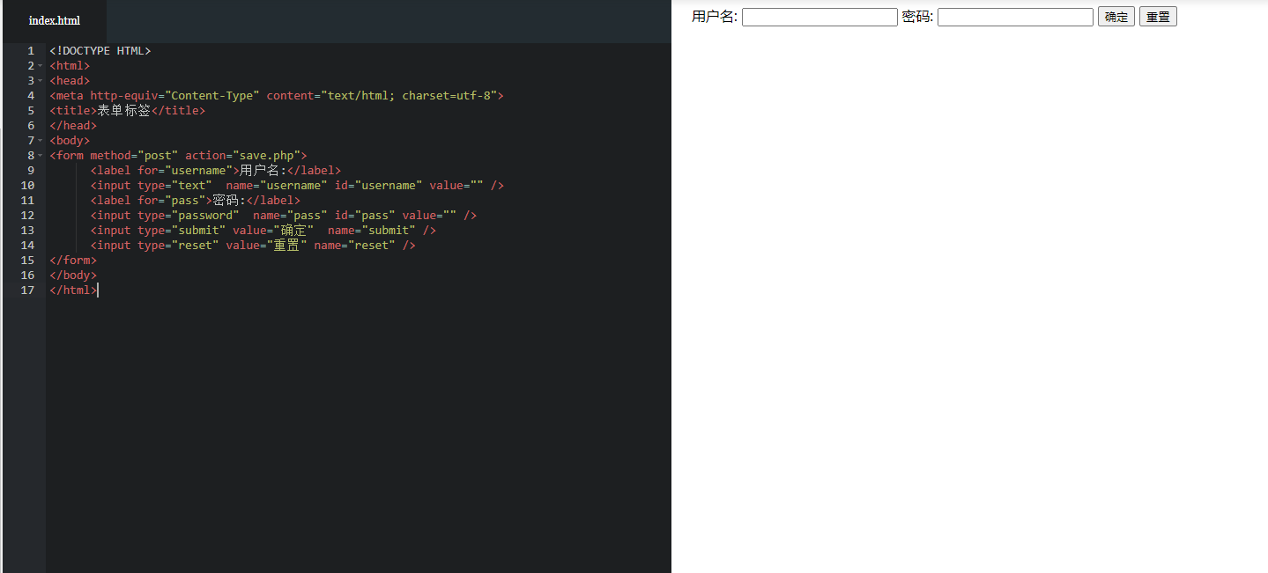Click the closing </head> tag line

[73, 126]
